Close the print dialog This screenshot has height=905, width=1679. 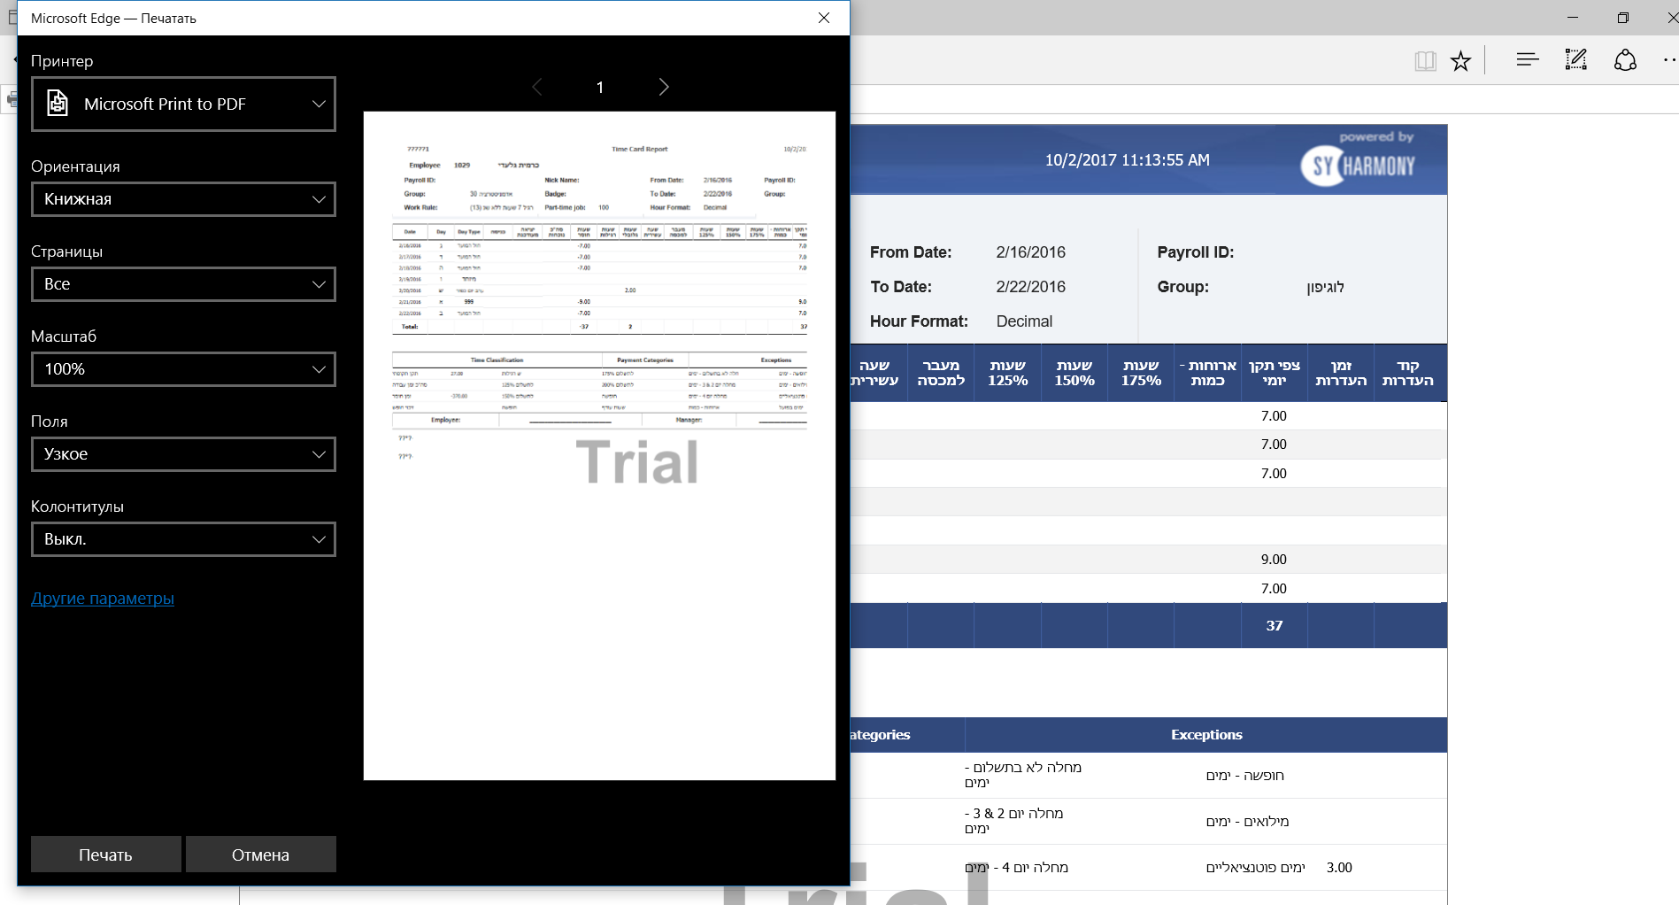[824, 18]
